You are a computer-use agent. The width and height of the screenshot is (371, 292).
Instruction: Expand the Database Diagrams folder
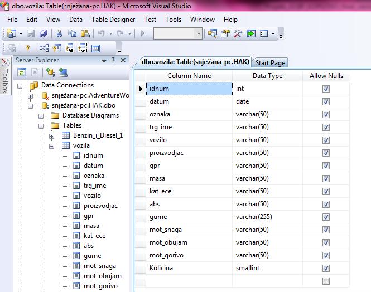(41, 116)
